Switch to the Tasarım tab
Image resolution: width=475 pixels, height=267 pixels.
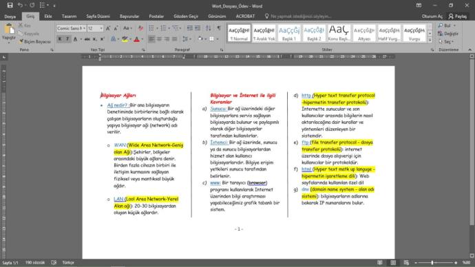(x=69, y=17)
